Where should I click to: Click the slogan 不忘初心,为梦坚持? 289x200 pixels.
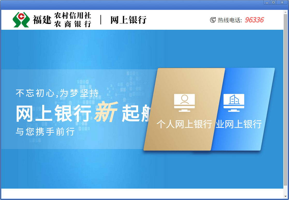click(57, 93)
